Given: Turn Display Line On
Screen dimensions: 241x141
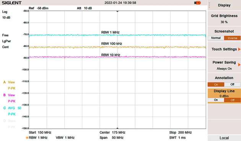Looking at the screenshot, I should (x=216, y=100).
